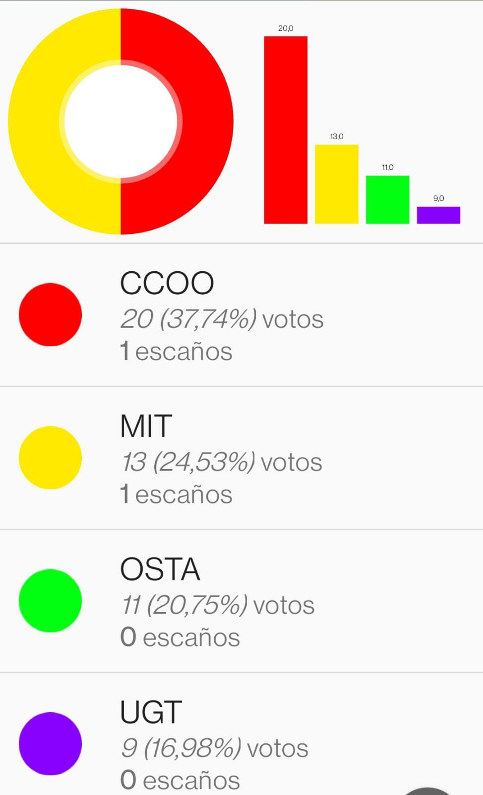Tap the purple UGT color circle
The height and width of the screenshot is (795, 483).
pyautogui.click(x=50, y=743)
